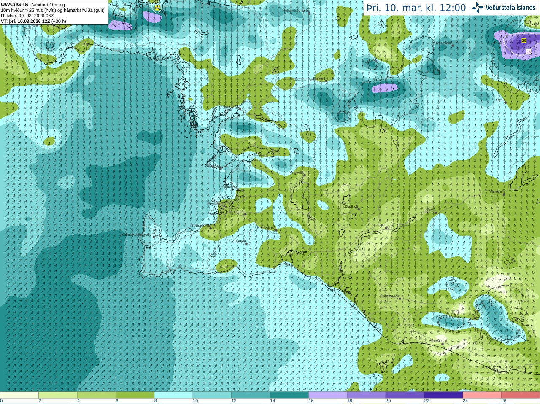
Task: Select the Hæll station marker
Action: [386, 228]
